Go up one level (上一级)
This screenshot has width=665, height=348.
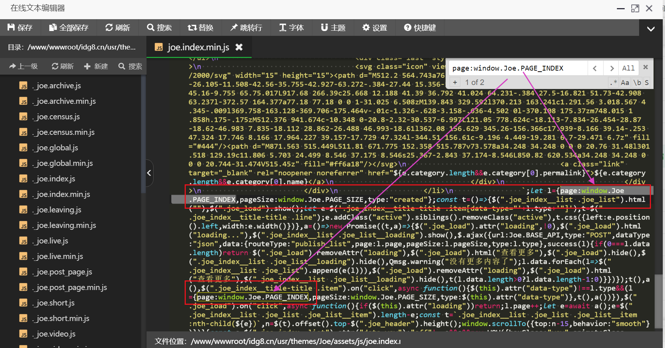[24, 66]
